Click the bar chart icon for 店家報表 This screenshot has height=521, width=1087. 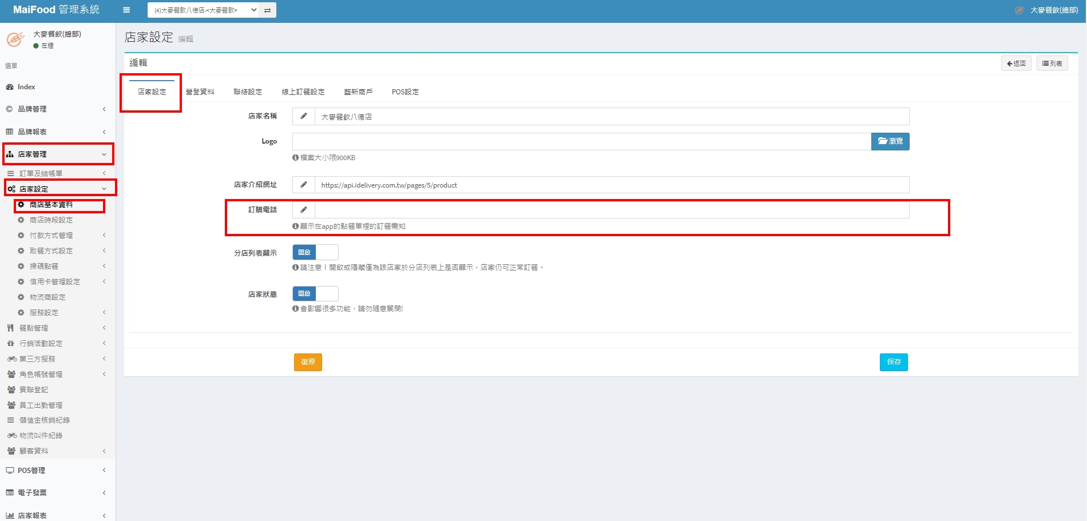[x=10, y=516]
